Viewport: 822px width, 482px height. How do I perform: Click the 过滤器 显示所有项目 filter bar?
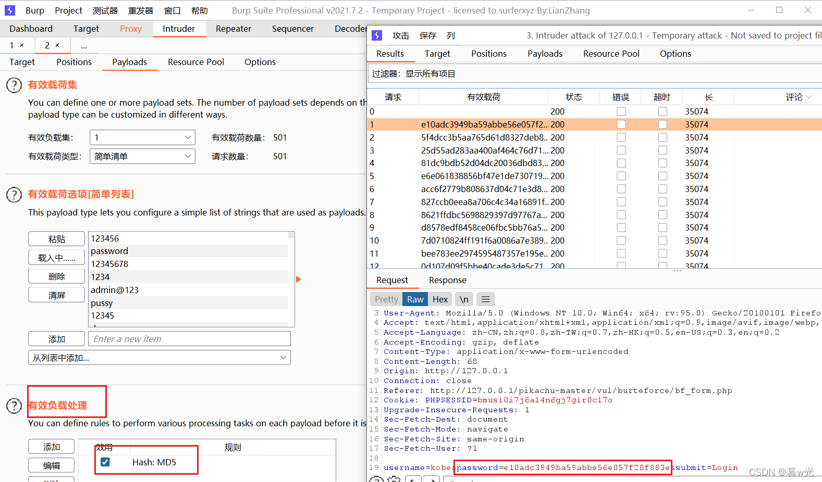[x=595, y=74]
